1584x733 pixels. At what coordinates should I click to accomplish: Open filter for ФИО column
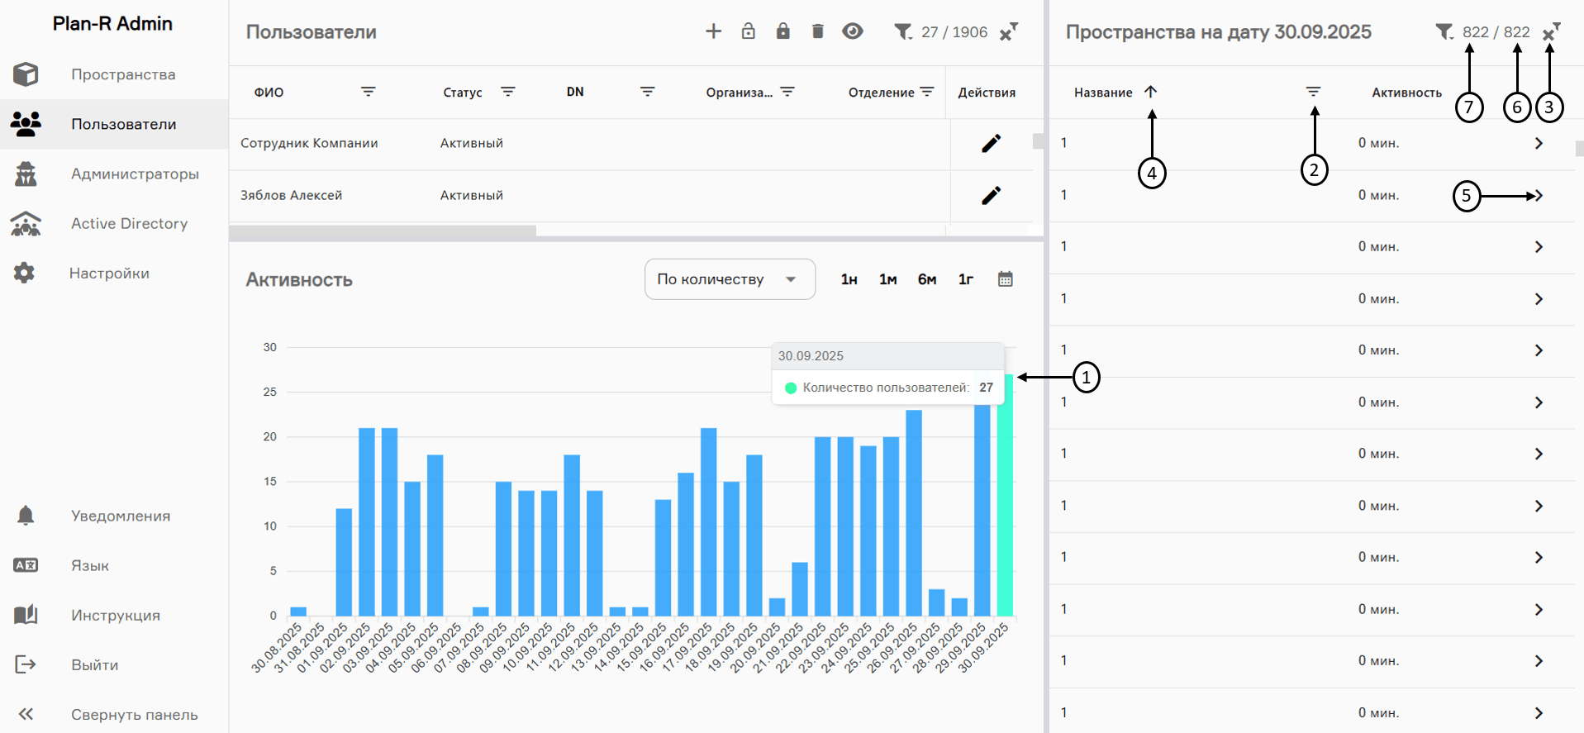[368, 92]
